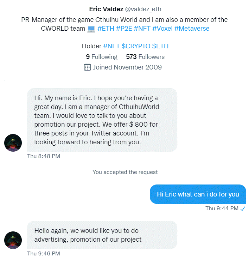The image size is (249, 260).
Task: Open the #Voxel hashtag link
Action: [x=162, y=29]
